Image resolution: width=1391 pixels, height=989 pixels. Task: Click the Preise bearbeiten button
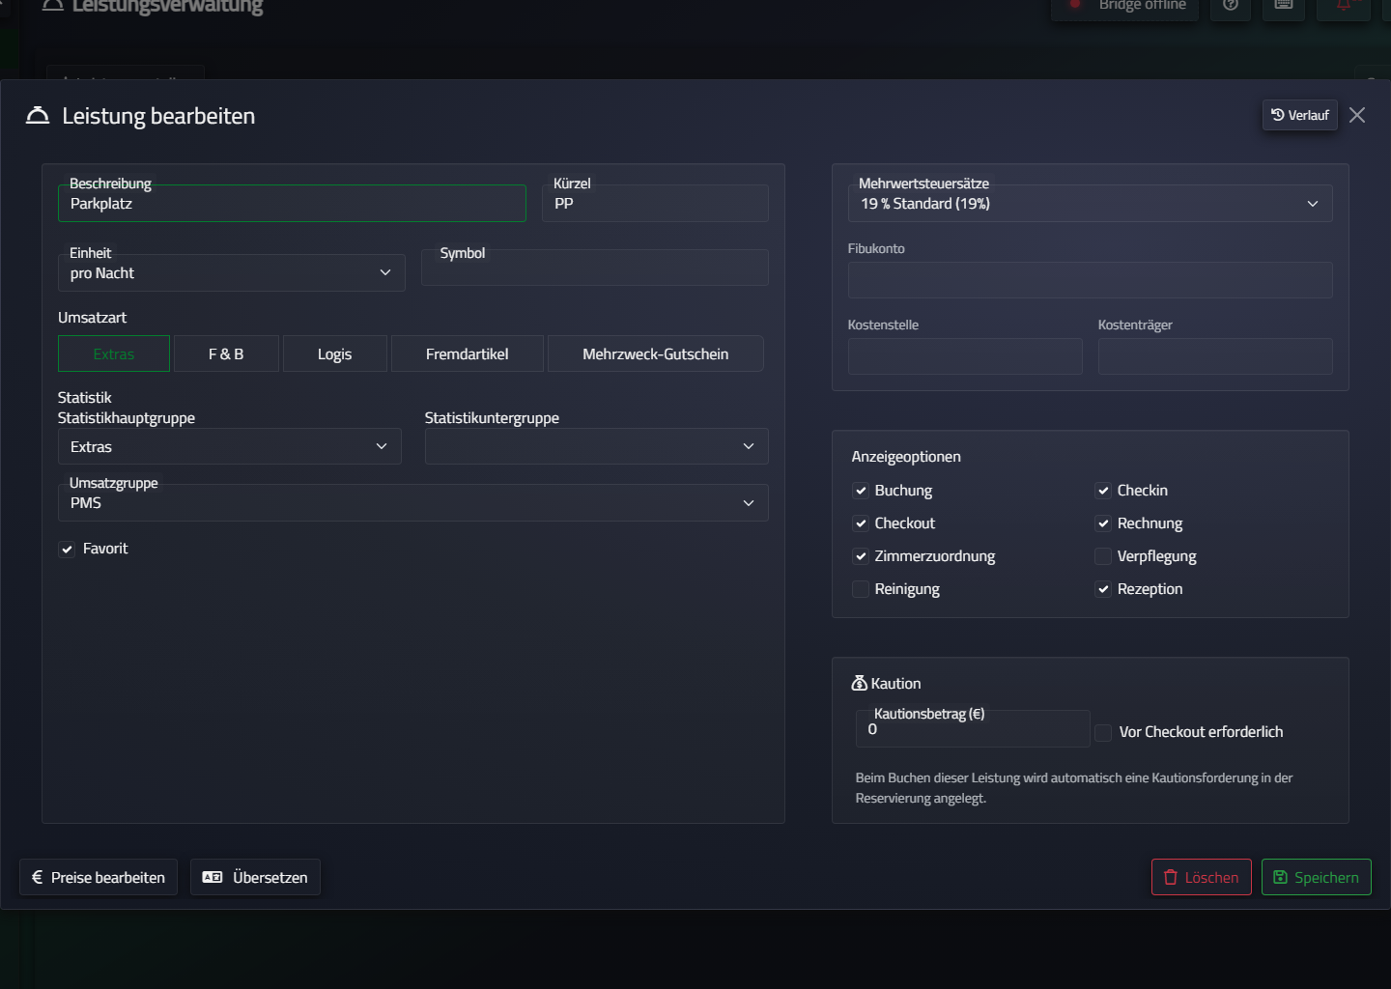coord(99,877)
